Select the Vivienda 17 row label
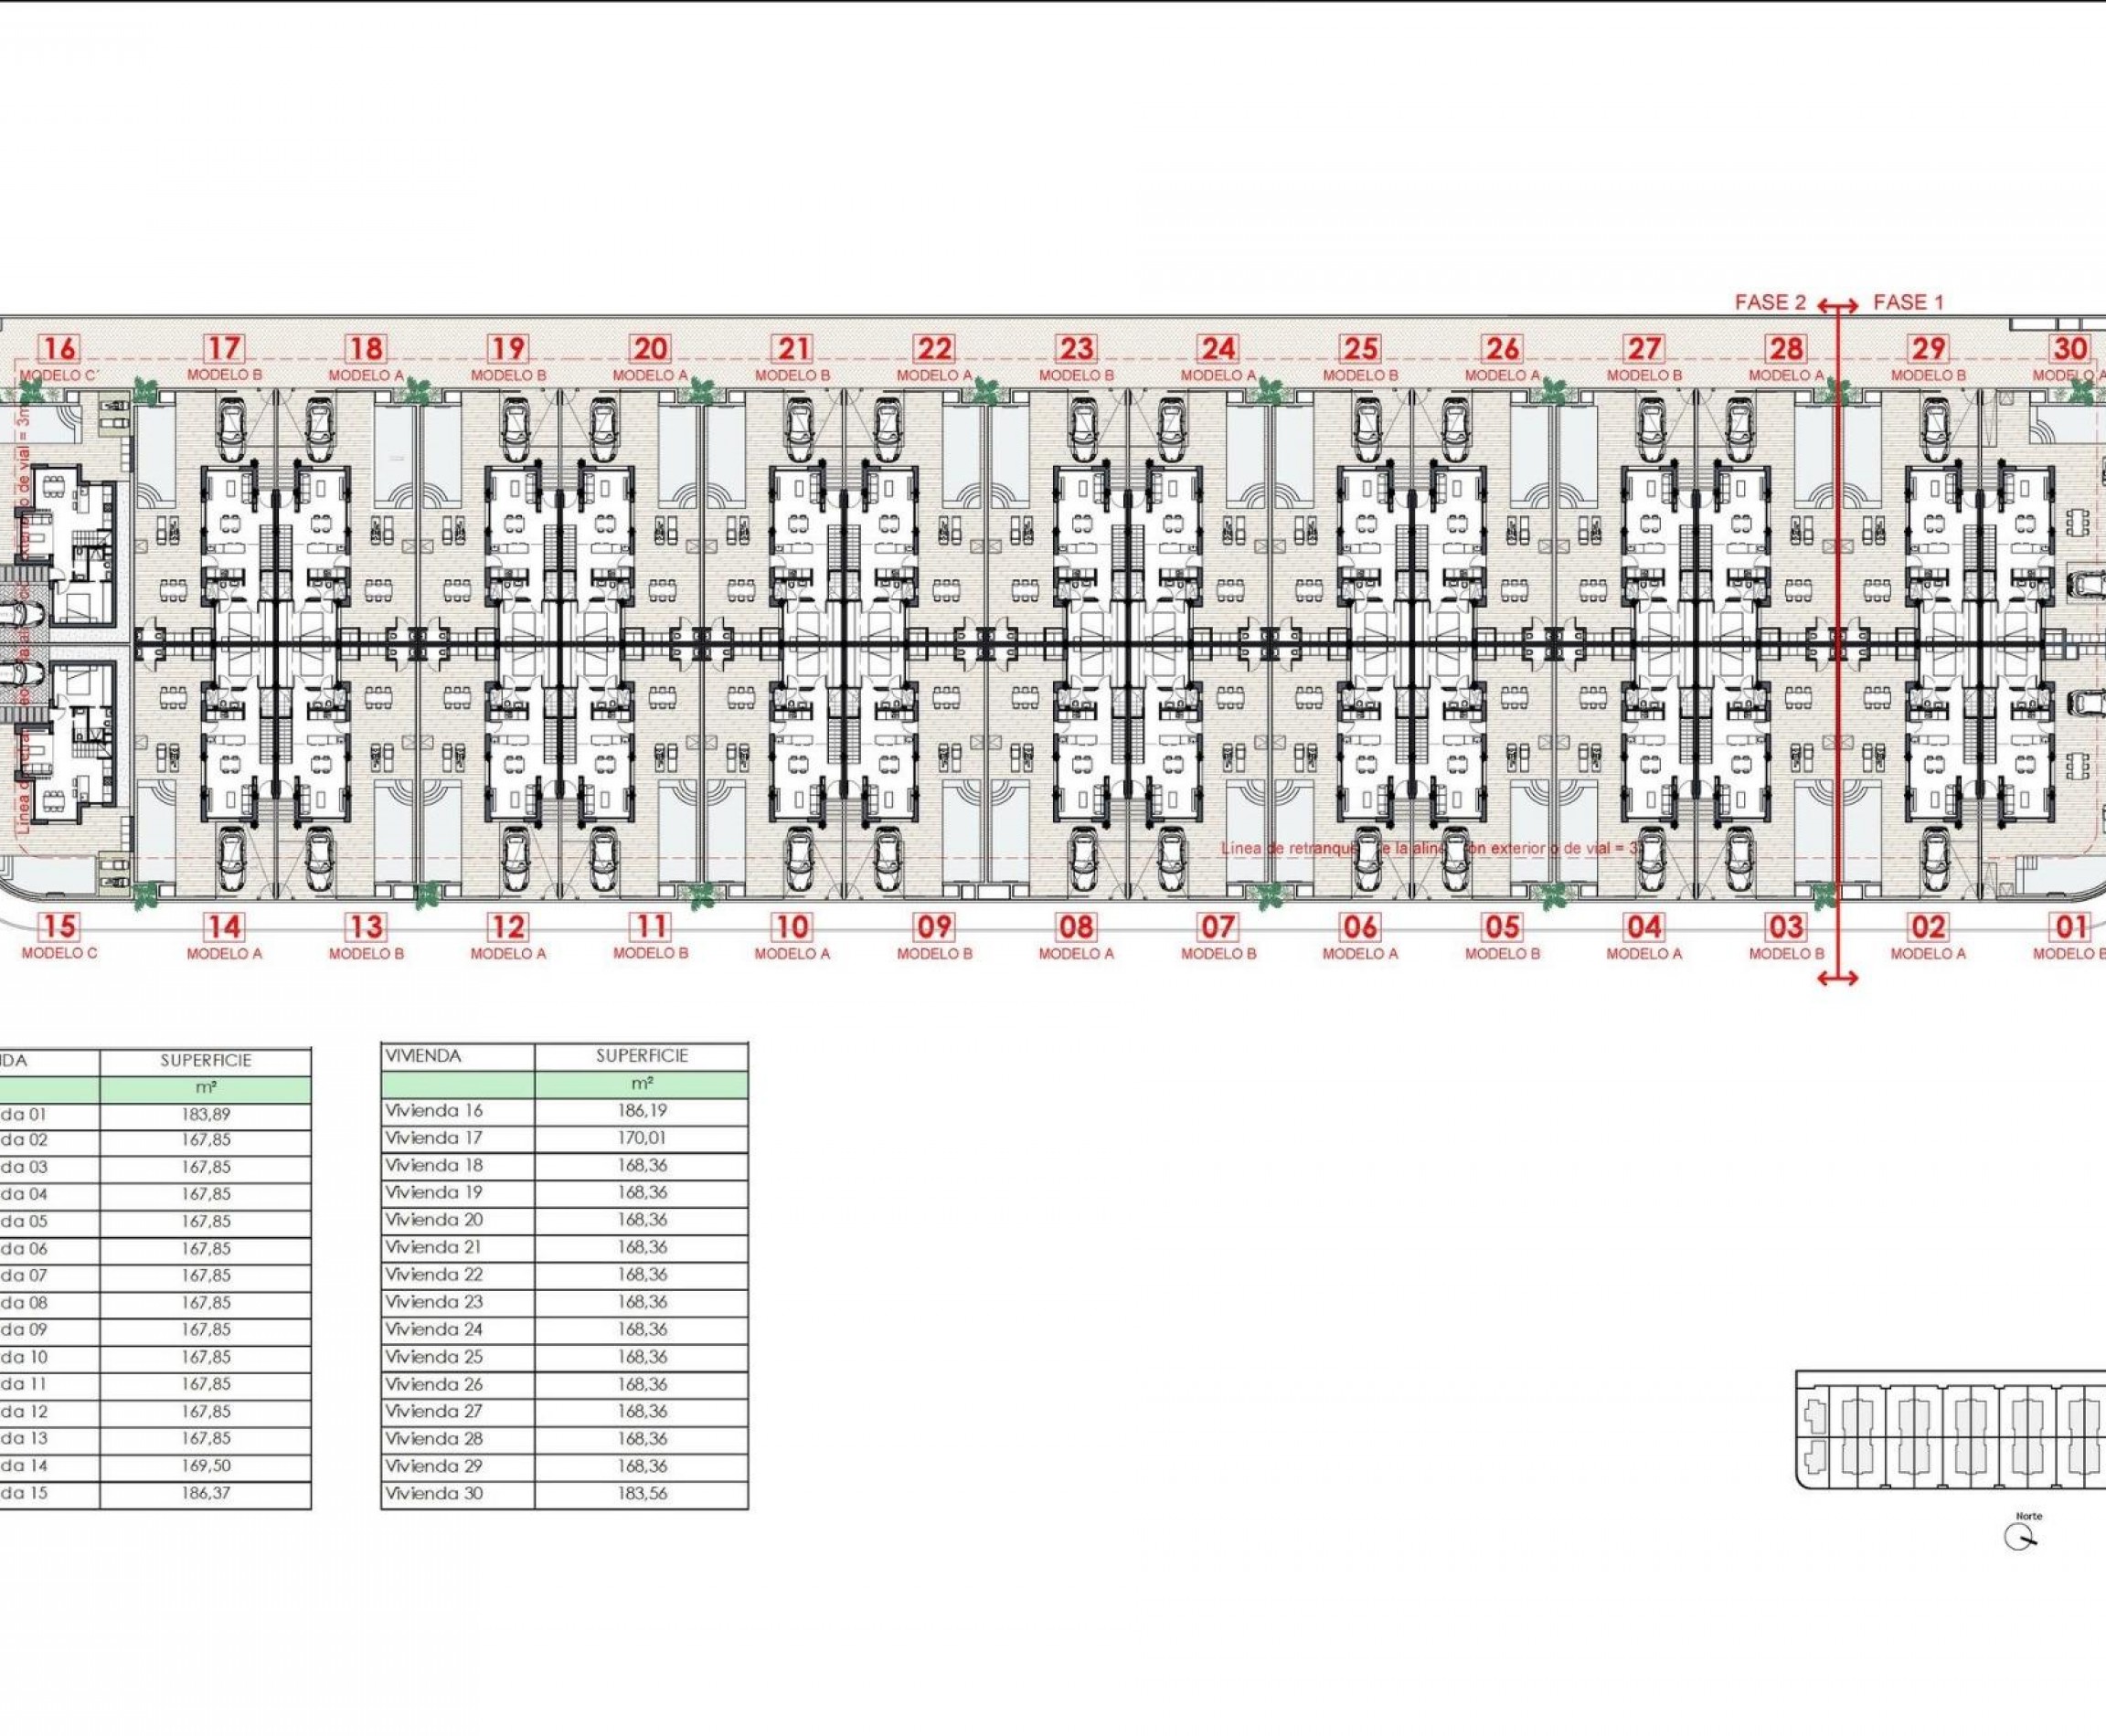This screenshot has width=2106, height=1736. [434, 1137]
